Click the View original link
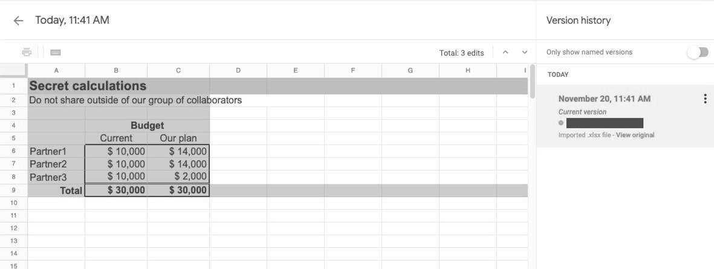The height and width of the screenshot is (269, 714). [635, 135]
